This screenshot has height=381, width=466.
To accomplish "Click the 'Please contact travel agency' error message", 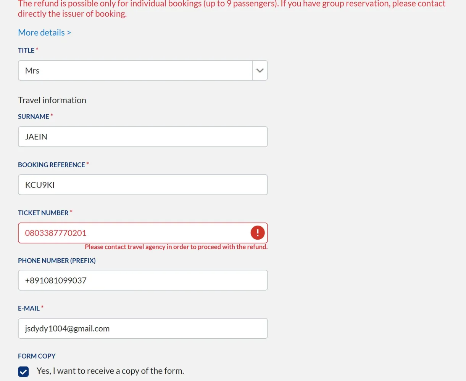I will 176,247.
